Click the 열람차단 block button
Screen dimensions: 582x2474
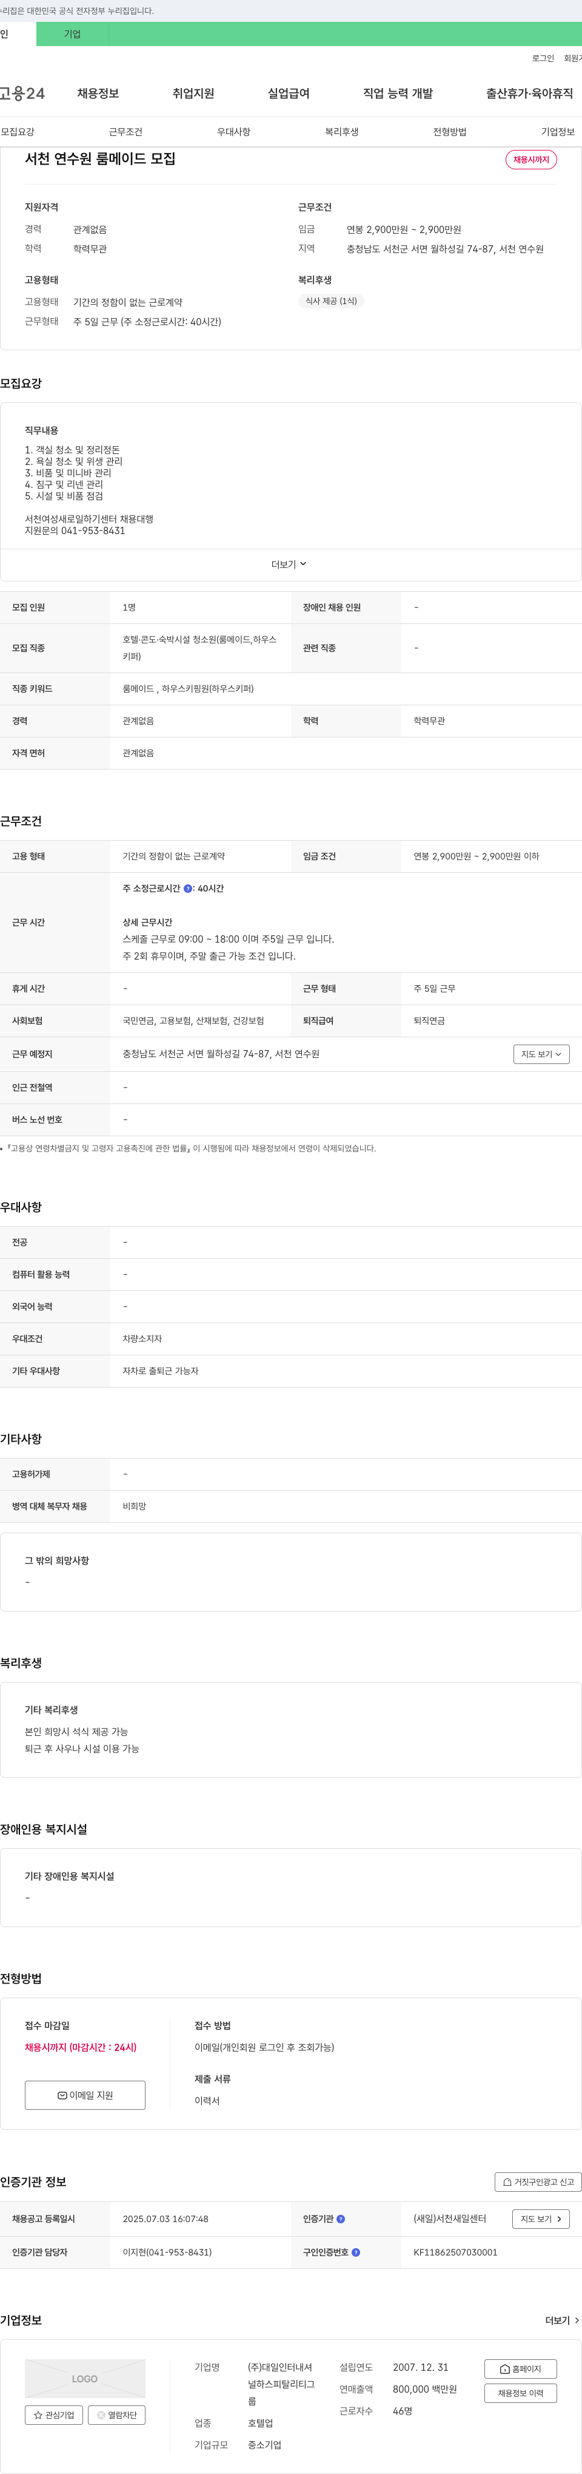[x=117, y=2415]
